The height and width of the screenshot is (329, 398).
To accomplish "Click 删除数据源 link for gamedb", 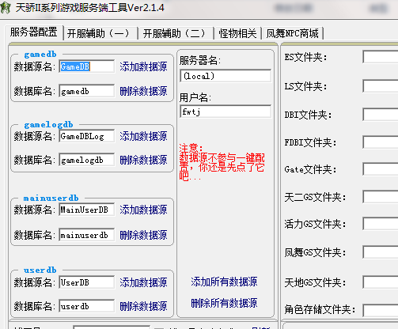I will point(143,91).
